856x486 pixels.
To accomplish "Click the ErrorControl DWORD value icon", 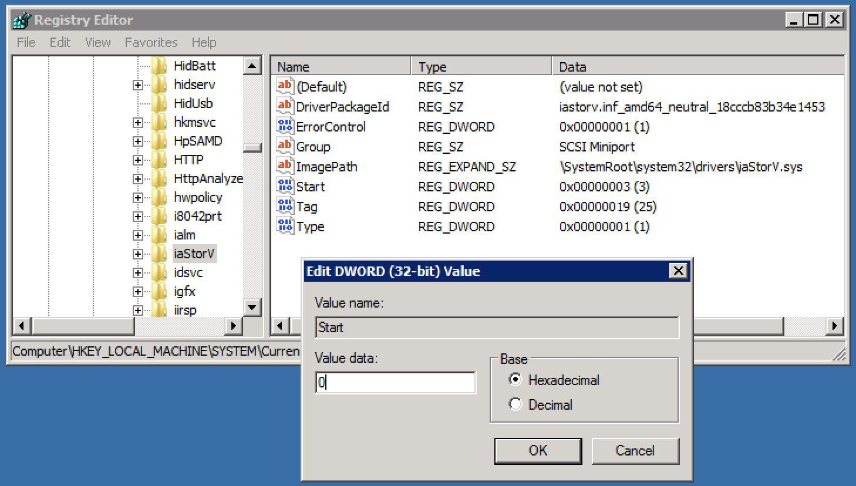I will tap(285, 126).
